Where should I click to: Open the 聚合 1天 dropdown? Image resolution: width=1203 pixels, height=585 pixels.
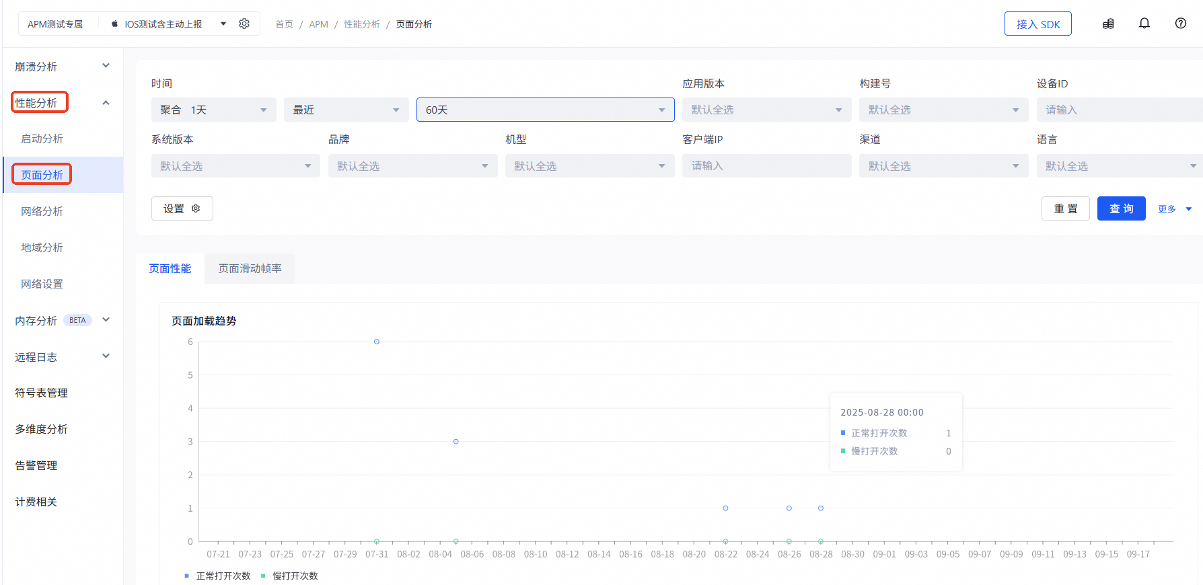(214, 110)
